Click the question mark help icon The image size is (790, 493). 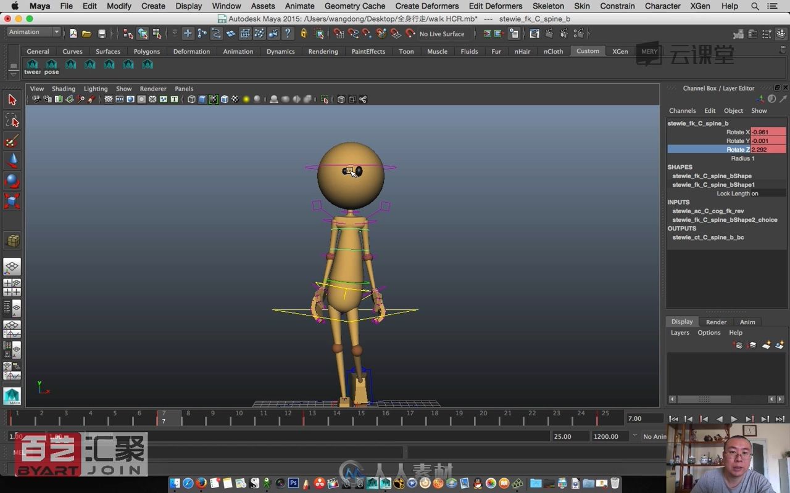tap(288, 33)
